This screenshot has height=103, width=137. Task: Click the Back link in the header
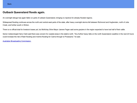click(10, 4)
